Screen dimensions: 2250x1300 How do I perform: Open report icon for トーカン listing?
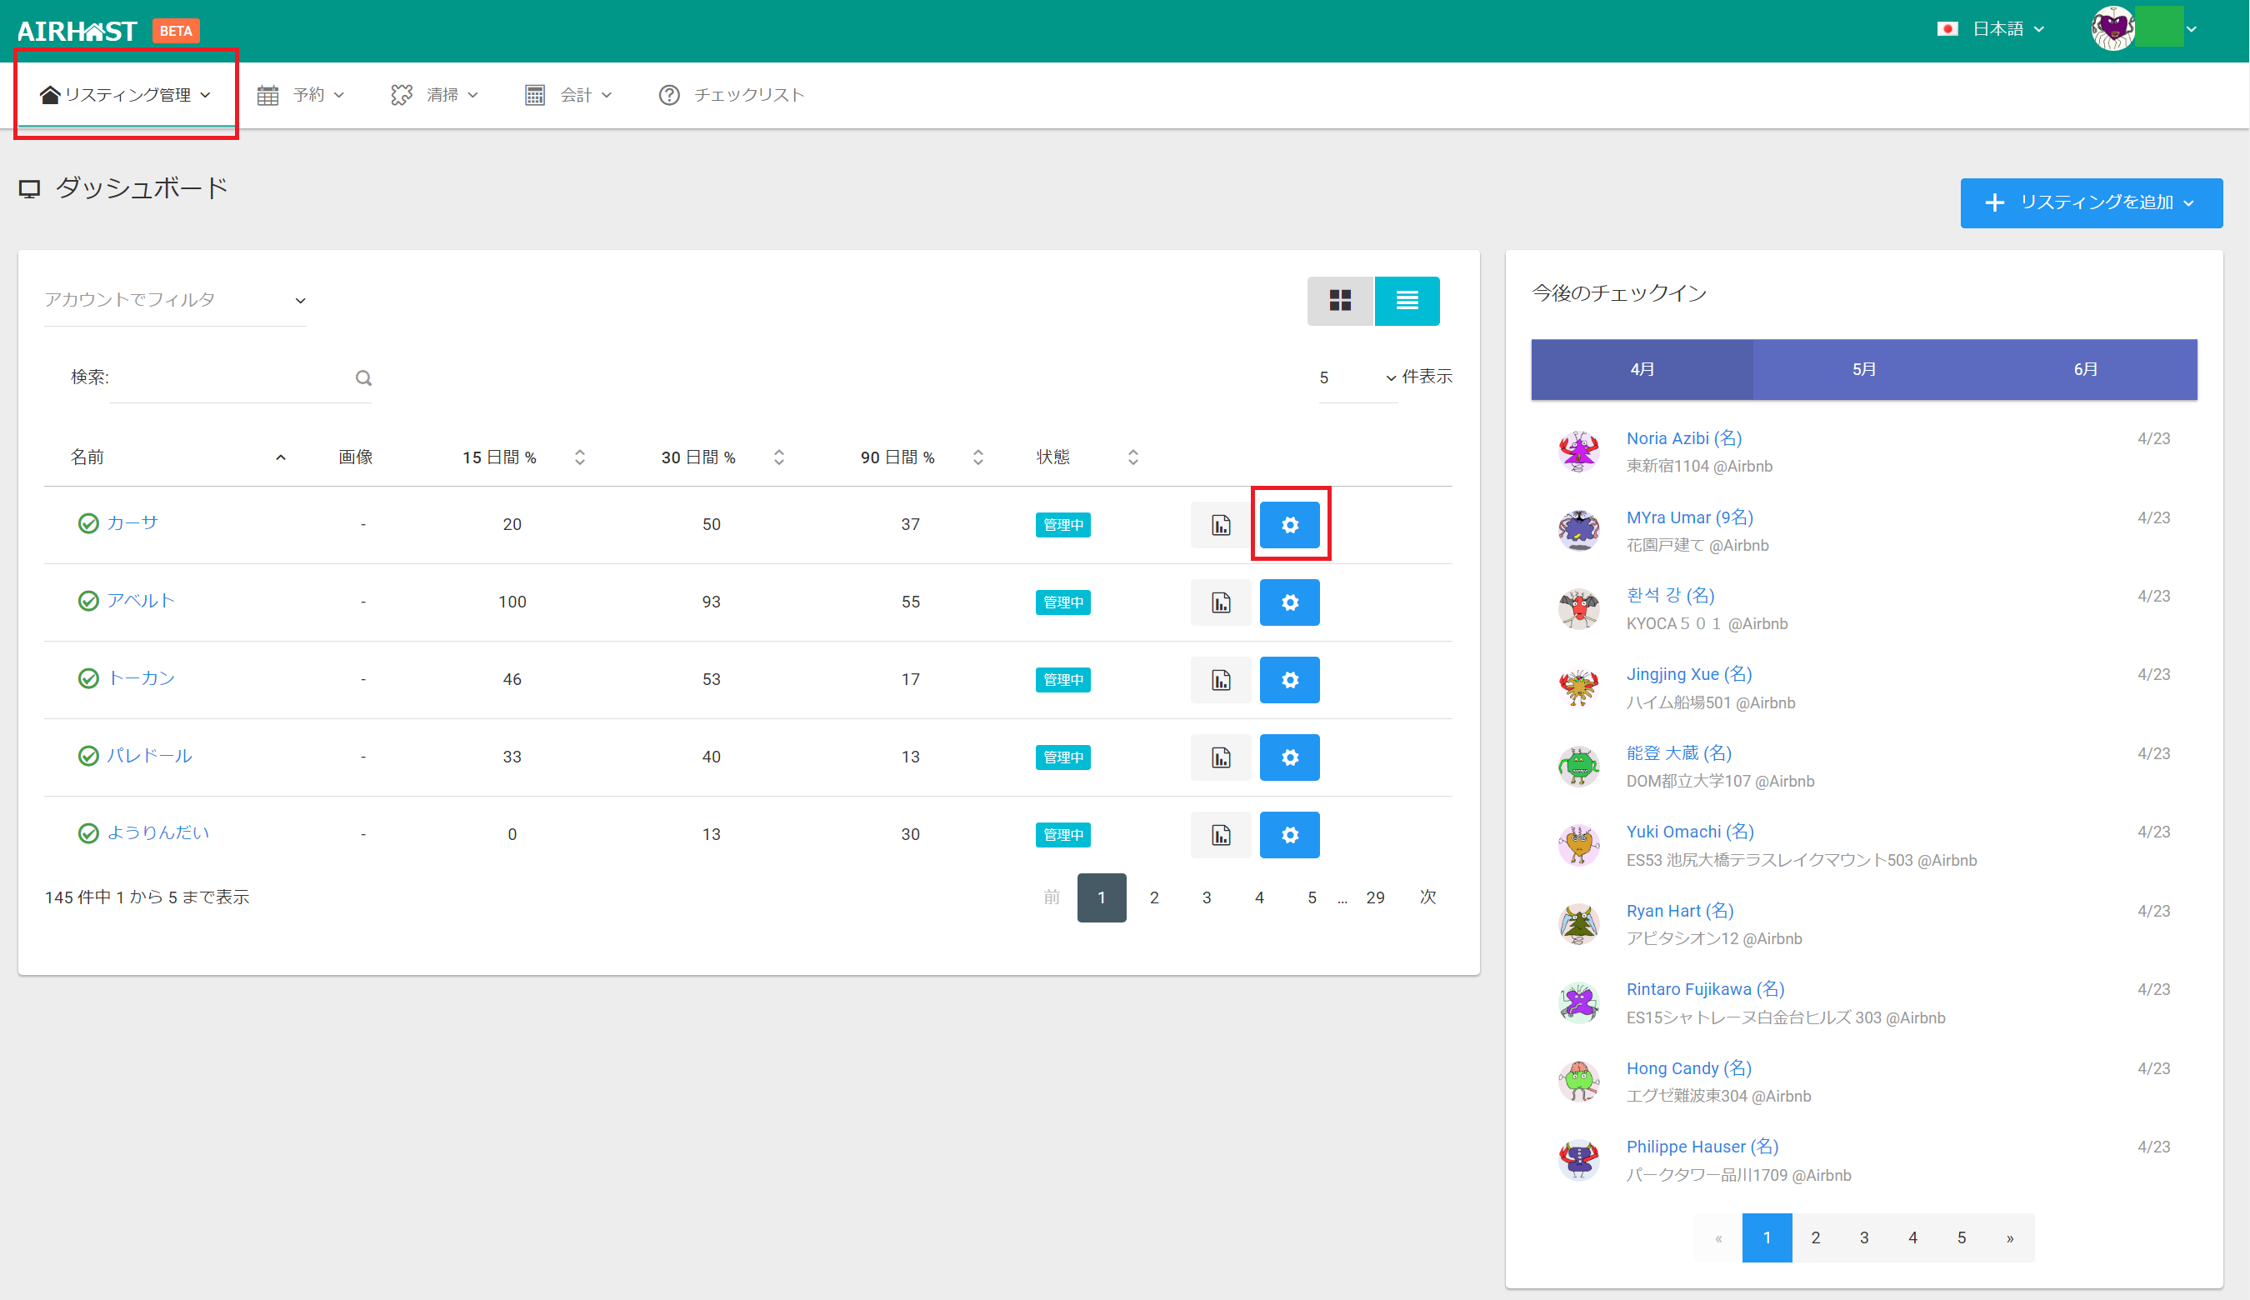click(1221, 680)
